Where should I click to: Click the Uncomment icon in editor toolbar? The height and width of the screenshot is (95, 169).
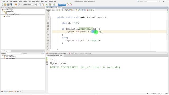click(x=94, y=10)
